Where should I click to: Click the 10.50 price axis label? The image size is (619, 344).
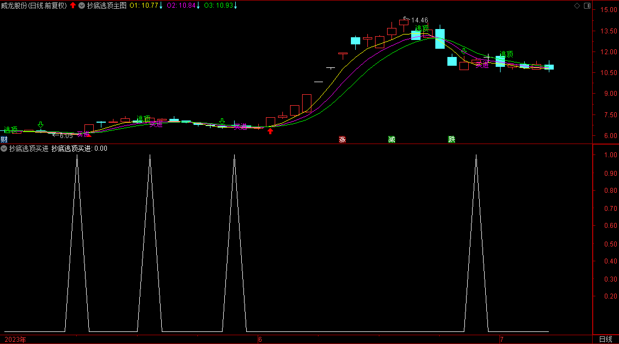pos(609,73)
